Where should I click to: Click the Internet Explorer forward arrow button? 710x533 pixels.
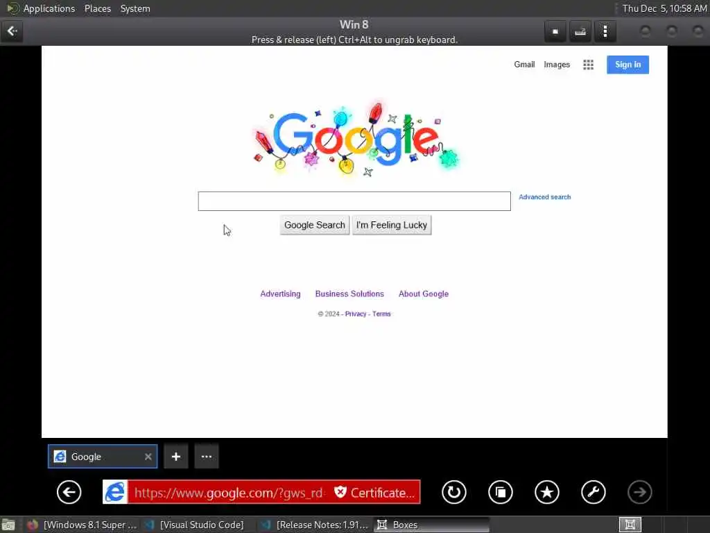640,492
